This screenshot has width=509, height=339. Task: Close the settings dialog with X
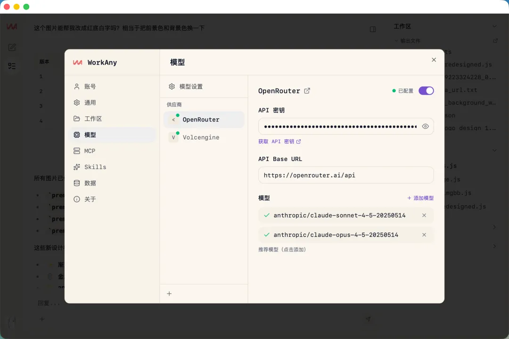click(434, 60)
